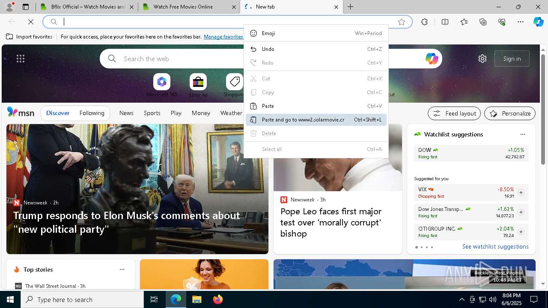Viewport: 548px width, 308px height.
Task: Close the New tab tab
Action: (336, 7)
